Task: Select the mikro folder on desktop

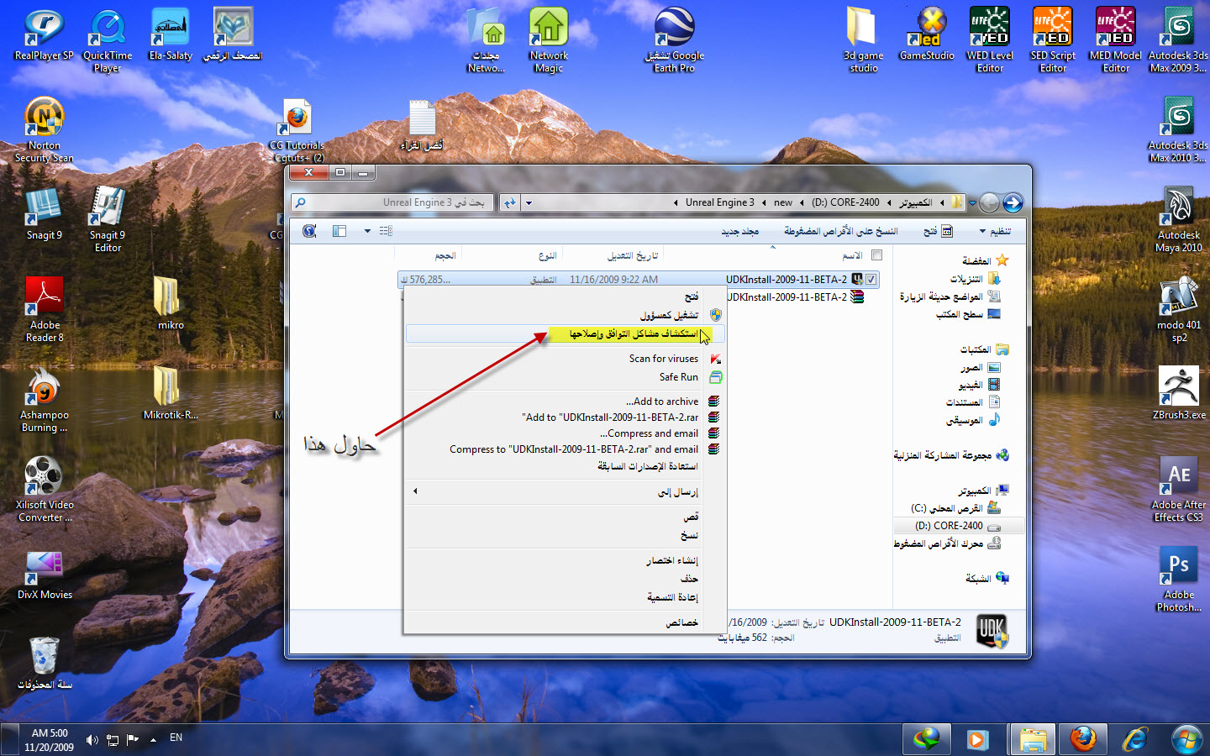Action: click(171, 304)
